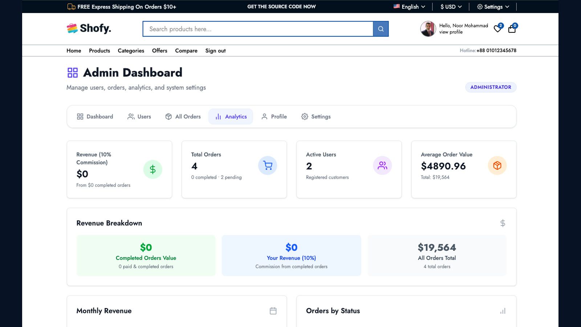
Task: Click the hotline phone number
Action: click(496, 51)
